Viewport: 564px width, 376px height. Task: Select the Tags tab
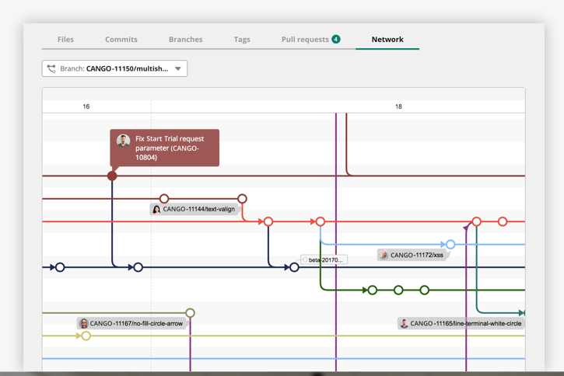[x=242, y=39]
